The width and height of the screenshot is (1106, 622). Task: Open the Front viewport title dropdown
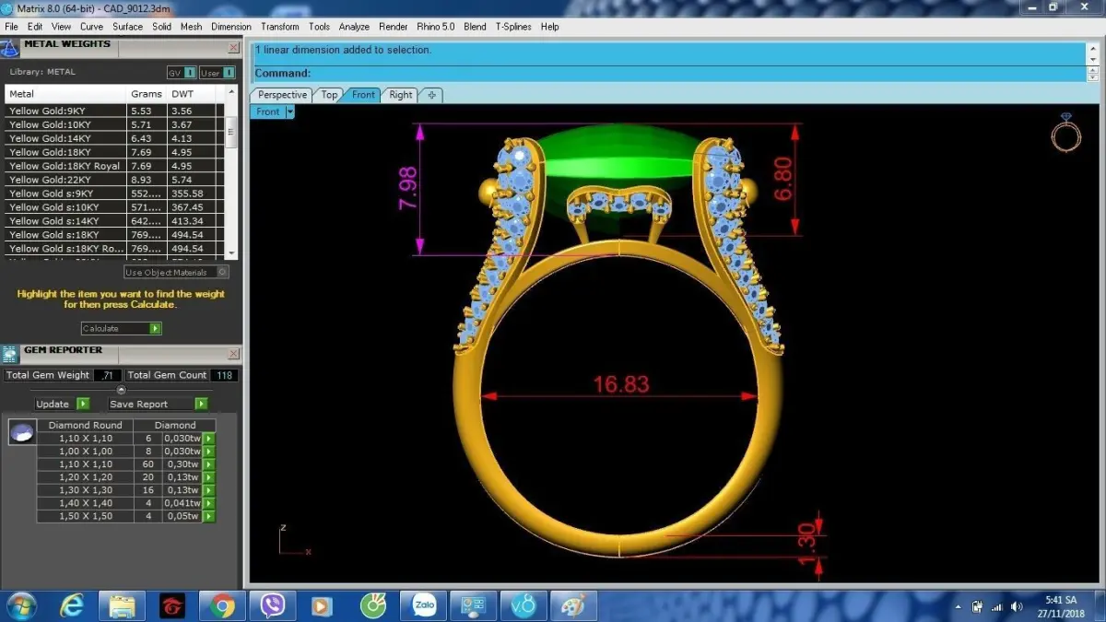coord(289,111)
